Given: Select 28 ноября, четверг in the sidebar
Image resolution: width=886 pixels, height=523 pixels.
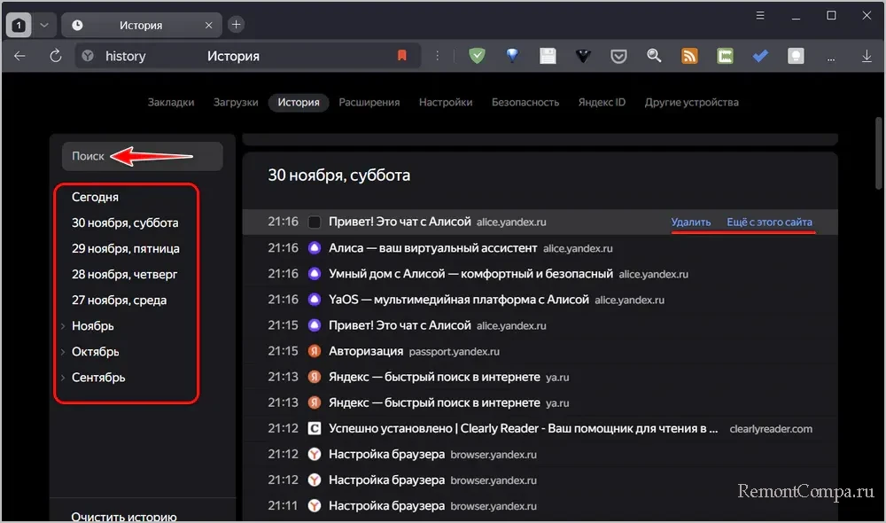Looking at the screenshot, I should point(124,274).
